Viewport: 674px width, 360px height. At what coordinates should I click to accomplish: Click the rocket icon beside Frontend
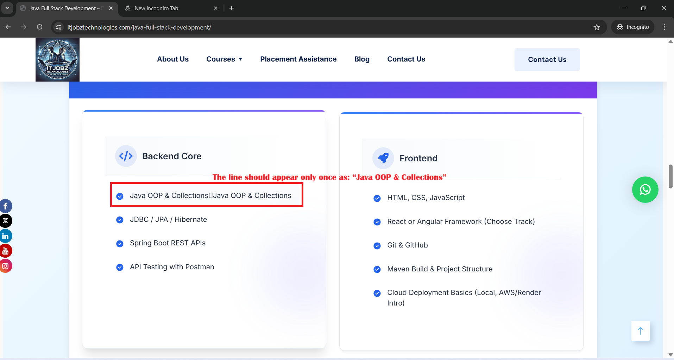(383, 158)
